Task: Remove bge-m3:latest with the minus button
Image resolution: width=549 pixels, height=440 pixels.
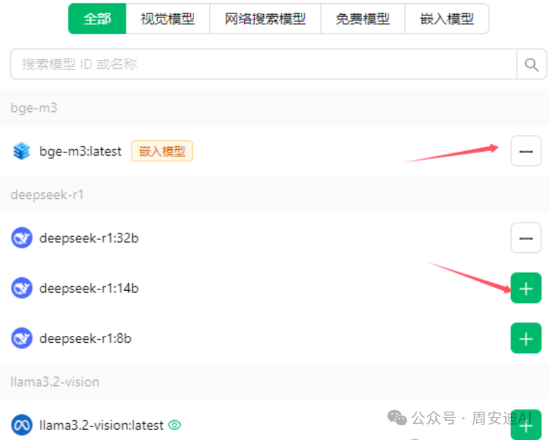Action: (x=526, y=151)
